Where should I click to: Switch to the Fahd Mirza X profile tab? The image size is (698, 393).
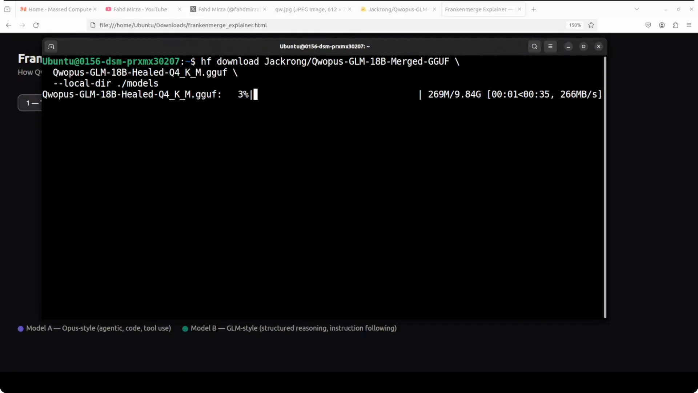point(225,9)
